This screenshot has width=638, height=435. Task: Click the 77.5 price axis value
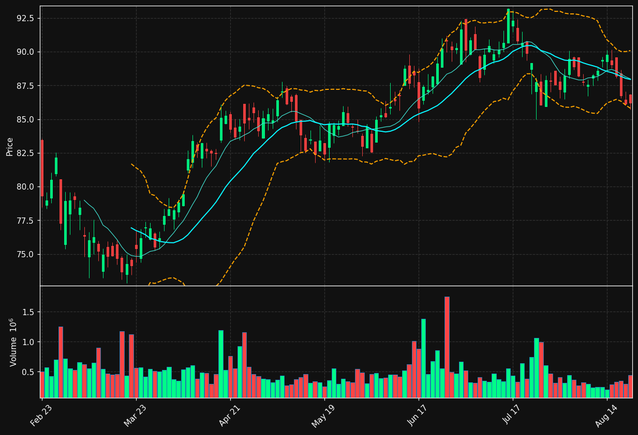(x=26, y=221)
